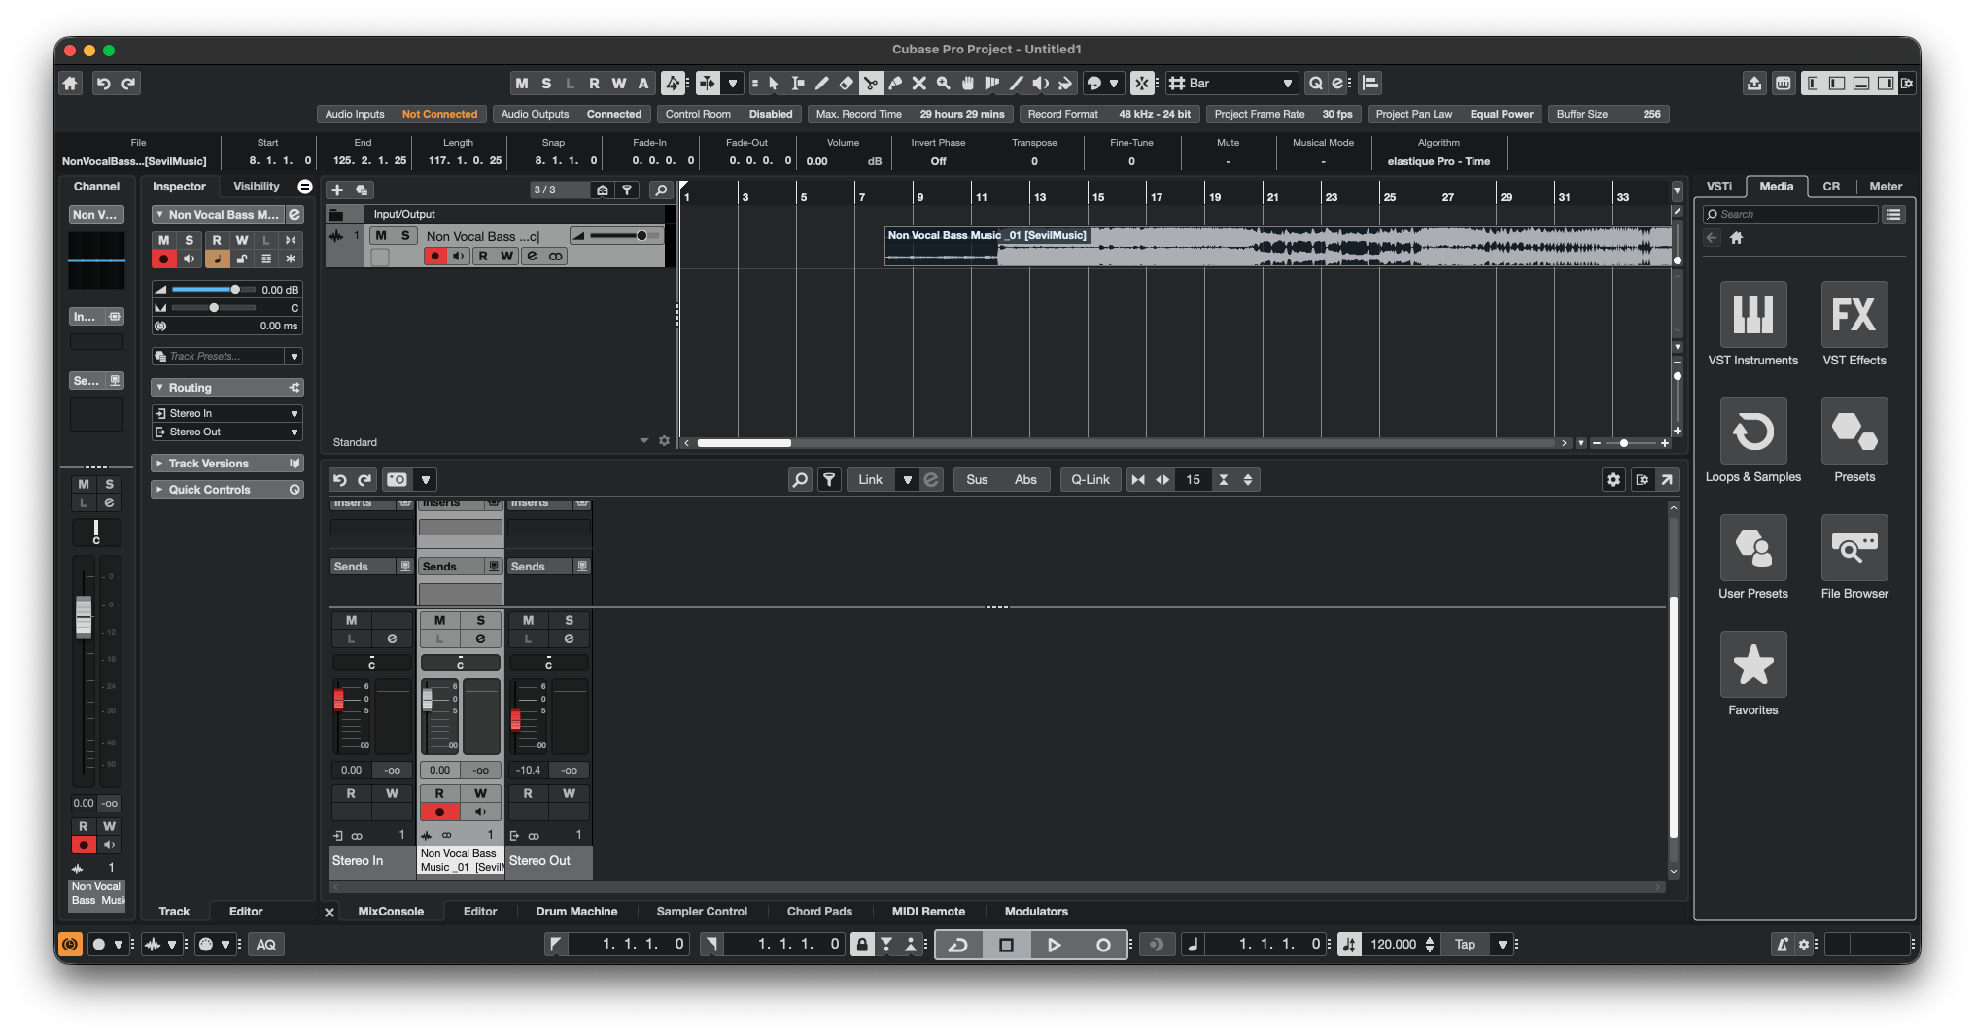Image resolution: width=1975 pixels, height=1036 pixels.
Task: Click the inspector volume slider
Action: pos(214,290)
